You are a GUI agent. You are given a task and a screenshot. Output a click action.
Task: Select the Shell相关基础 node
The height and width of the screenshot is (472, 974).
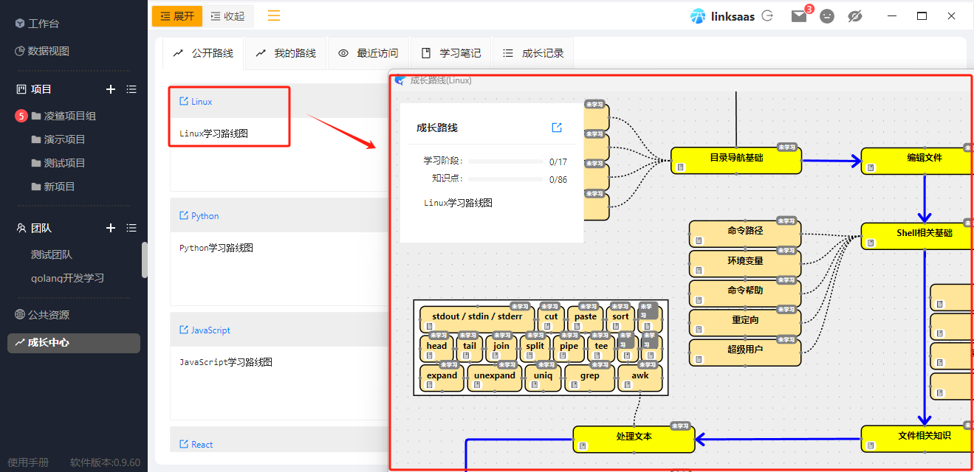917,236
